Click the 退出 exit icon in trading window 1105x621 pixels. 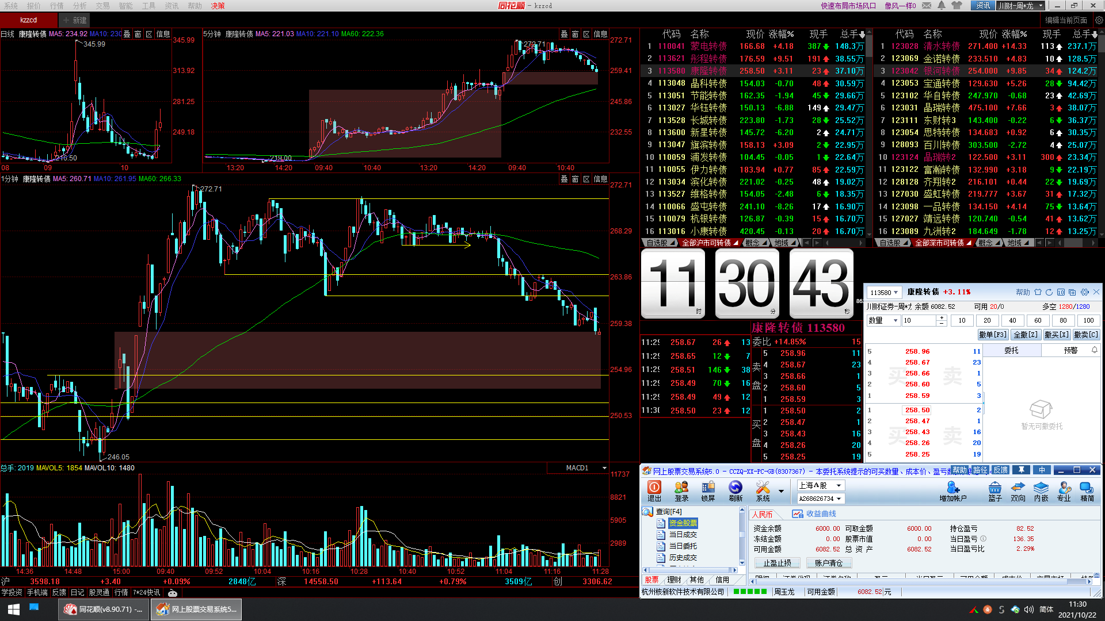(654, 491)
